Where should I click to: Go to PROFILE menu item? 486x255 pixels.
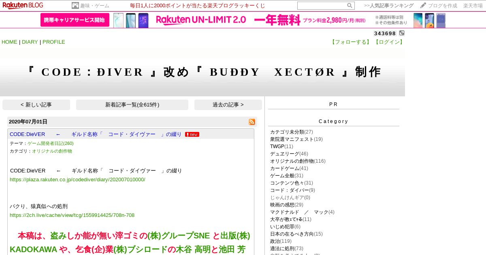point(54,42)
